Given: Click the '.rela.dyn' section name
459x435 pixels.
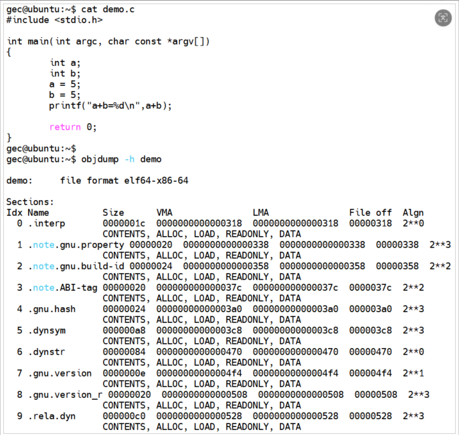Looking at the screenshot, I should 52,416.
